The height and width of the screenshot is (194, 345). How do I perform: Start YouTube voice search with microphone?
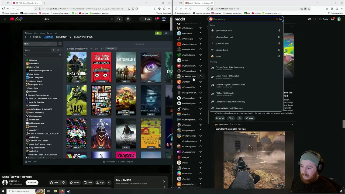pos(128,19)
